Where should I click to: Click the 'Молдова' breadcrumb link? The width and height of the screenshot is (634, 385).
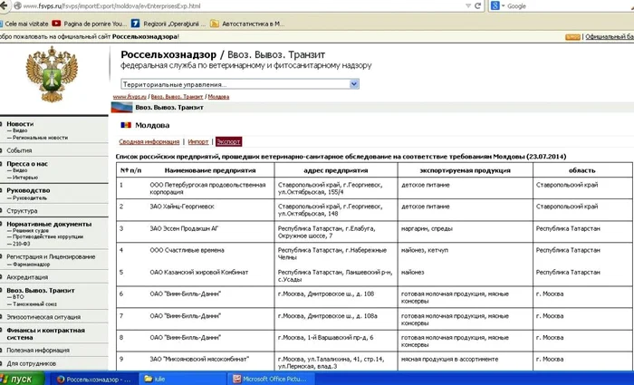219,97
